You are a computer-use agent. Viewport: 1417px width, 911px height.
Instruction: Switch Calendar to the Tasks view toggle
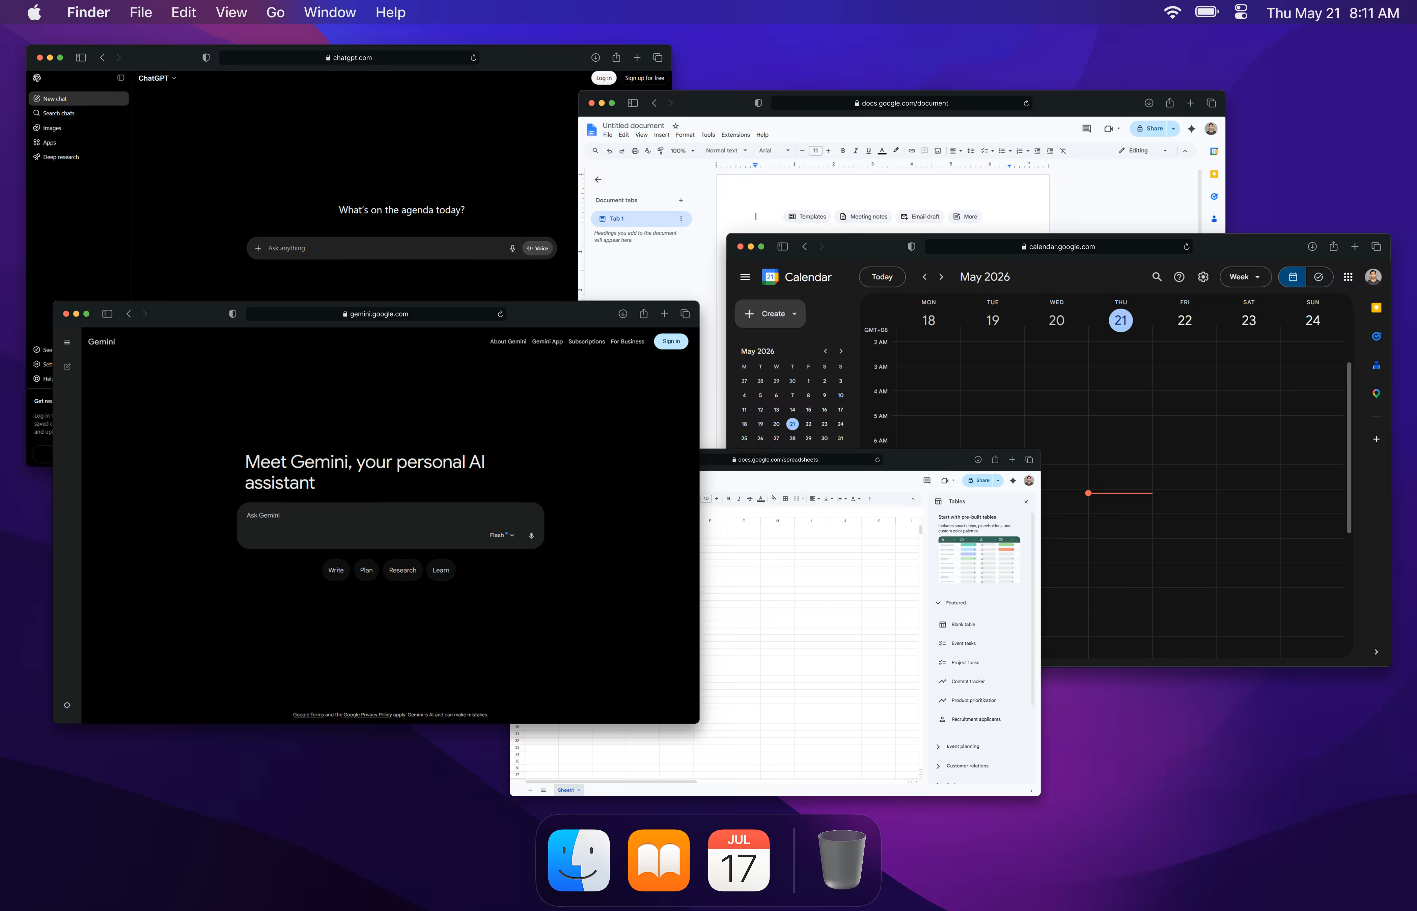pos(1319,277)
